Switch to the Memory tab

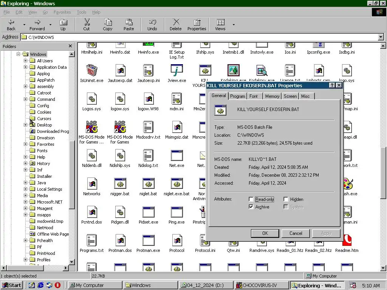[272, 96]
